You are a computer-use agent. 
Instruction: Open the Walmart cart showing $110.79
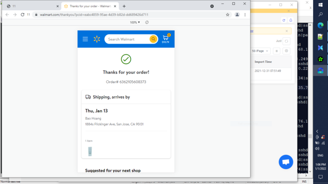166,39
